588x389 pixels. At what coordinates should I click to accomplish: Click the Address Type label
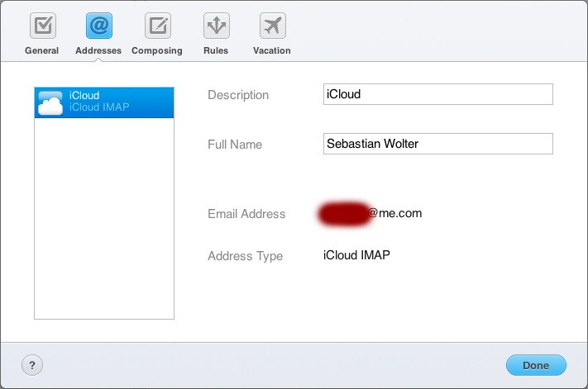tap(246, 256)
